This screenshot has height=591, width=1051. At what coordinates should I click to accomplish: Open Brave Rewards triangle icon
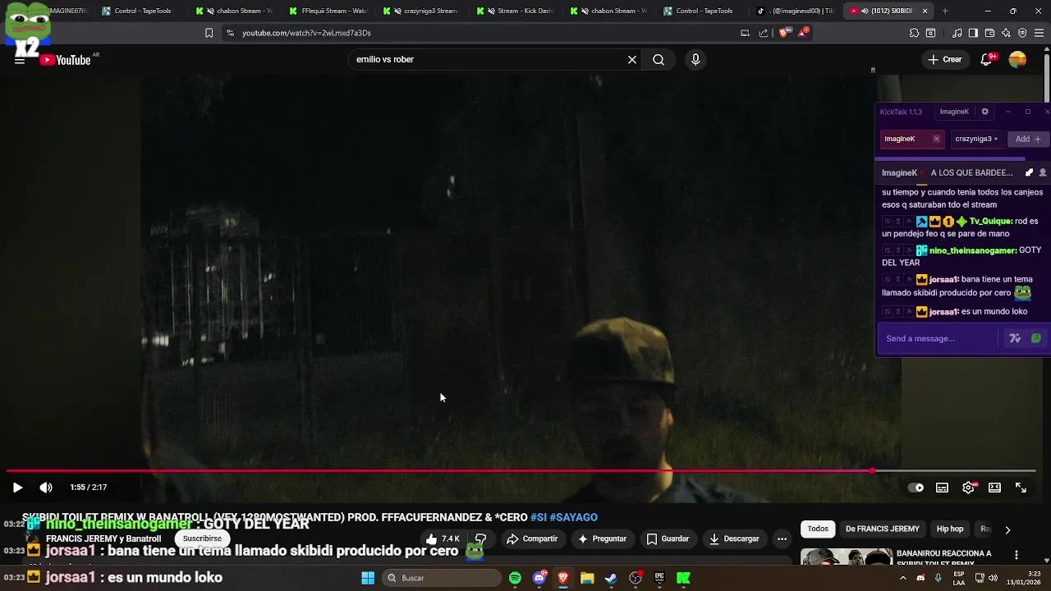click(x=802, y=33)
